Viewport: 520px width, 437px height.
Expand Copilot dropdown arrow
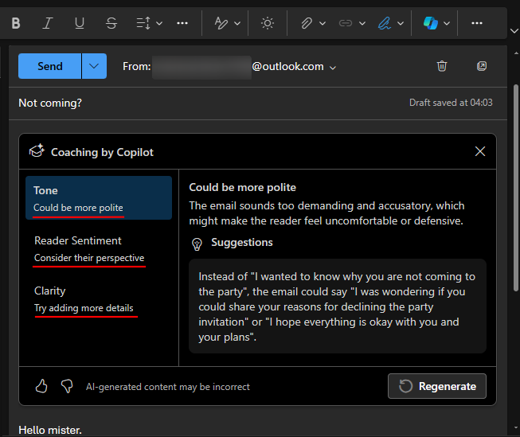coord(447,24)
